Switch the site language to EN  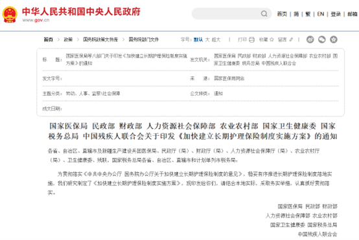pos(321,14)
